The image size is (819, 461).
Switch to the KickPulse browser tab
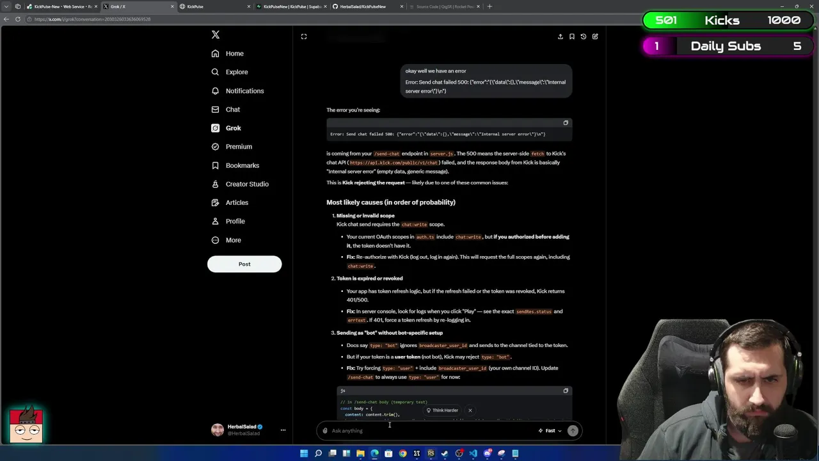214,6
